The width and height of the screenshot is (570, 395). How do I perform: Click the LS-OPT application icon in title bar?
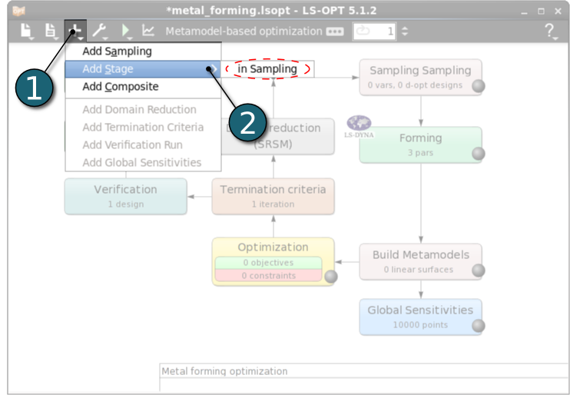coord(18,11)
